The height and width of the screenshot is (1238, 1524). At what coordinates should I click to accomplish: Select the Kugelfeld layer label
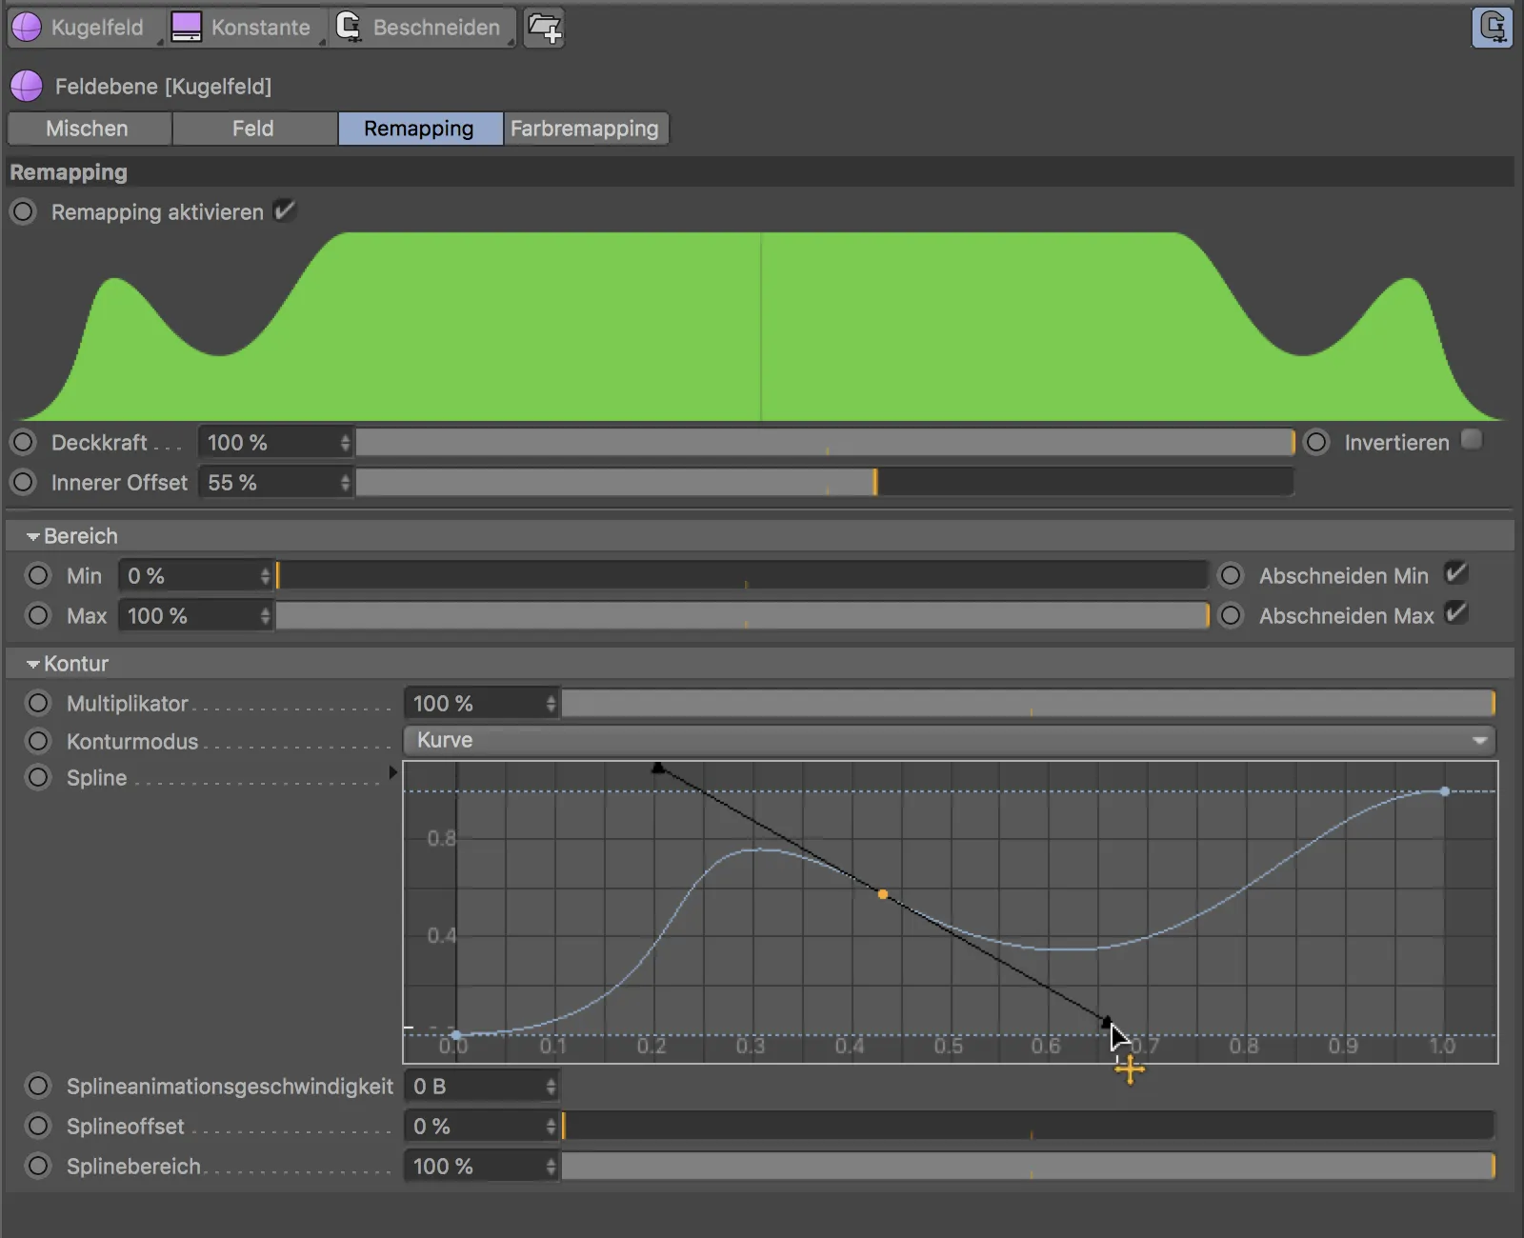click(x=97, y=27)
